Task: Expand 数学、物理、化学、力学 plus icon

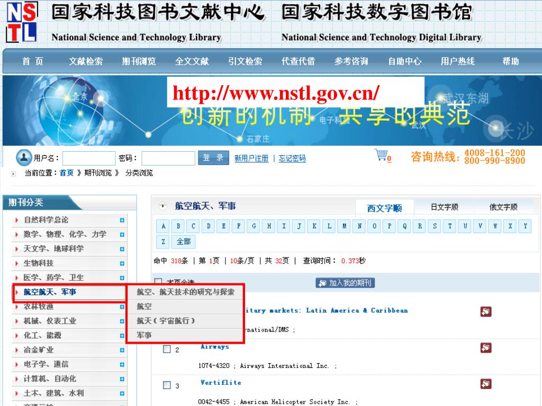Action: pos(122,235)
